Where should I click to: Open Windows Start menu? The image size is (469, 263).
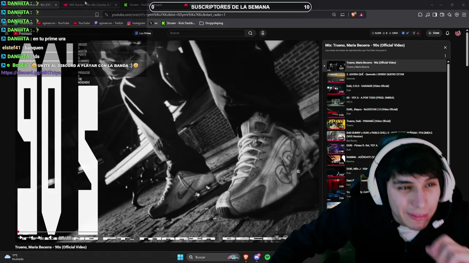coord(180,257)
